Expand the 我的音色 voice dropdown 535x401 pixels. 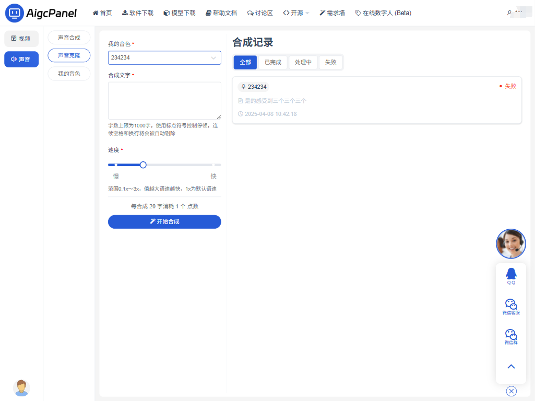point(164,58)
